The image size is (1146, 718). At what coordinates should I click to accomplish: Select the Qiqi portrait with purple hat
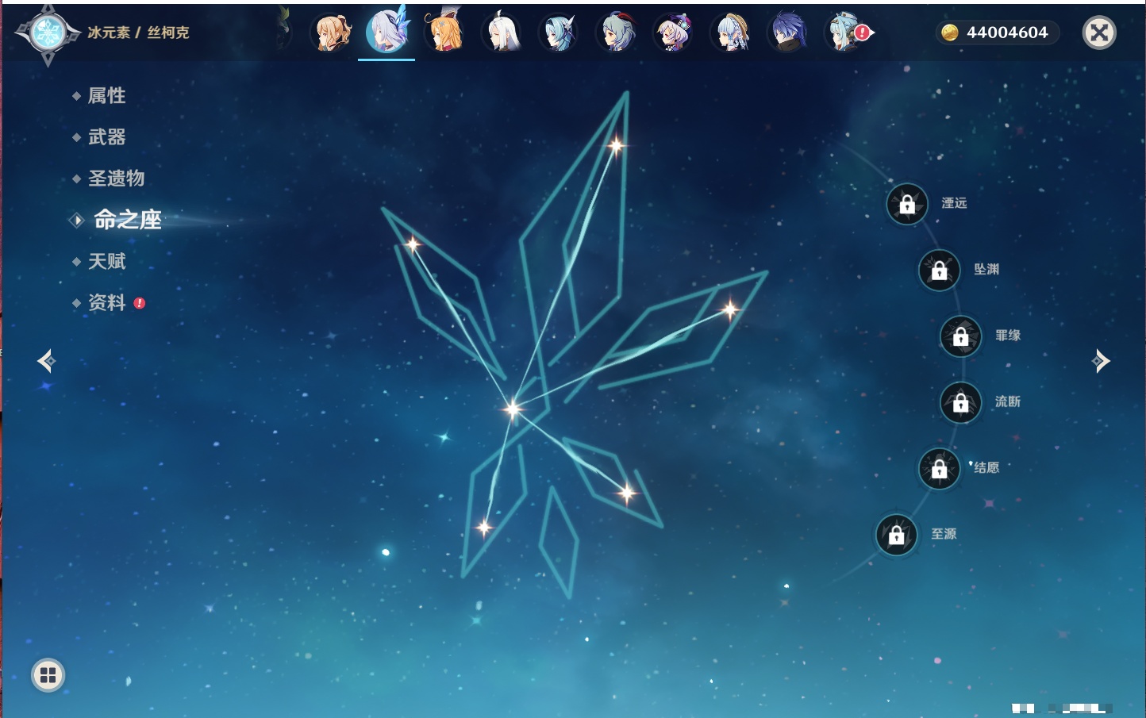[x=673, y=33]
